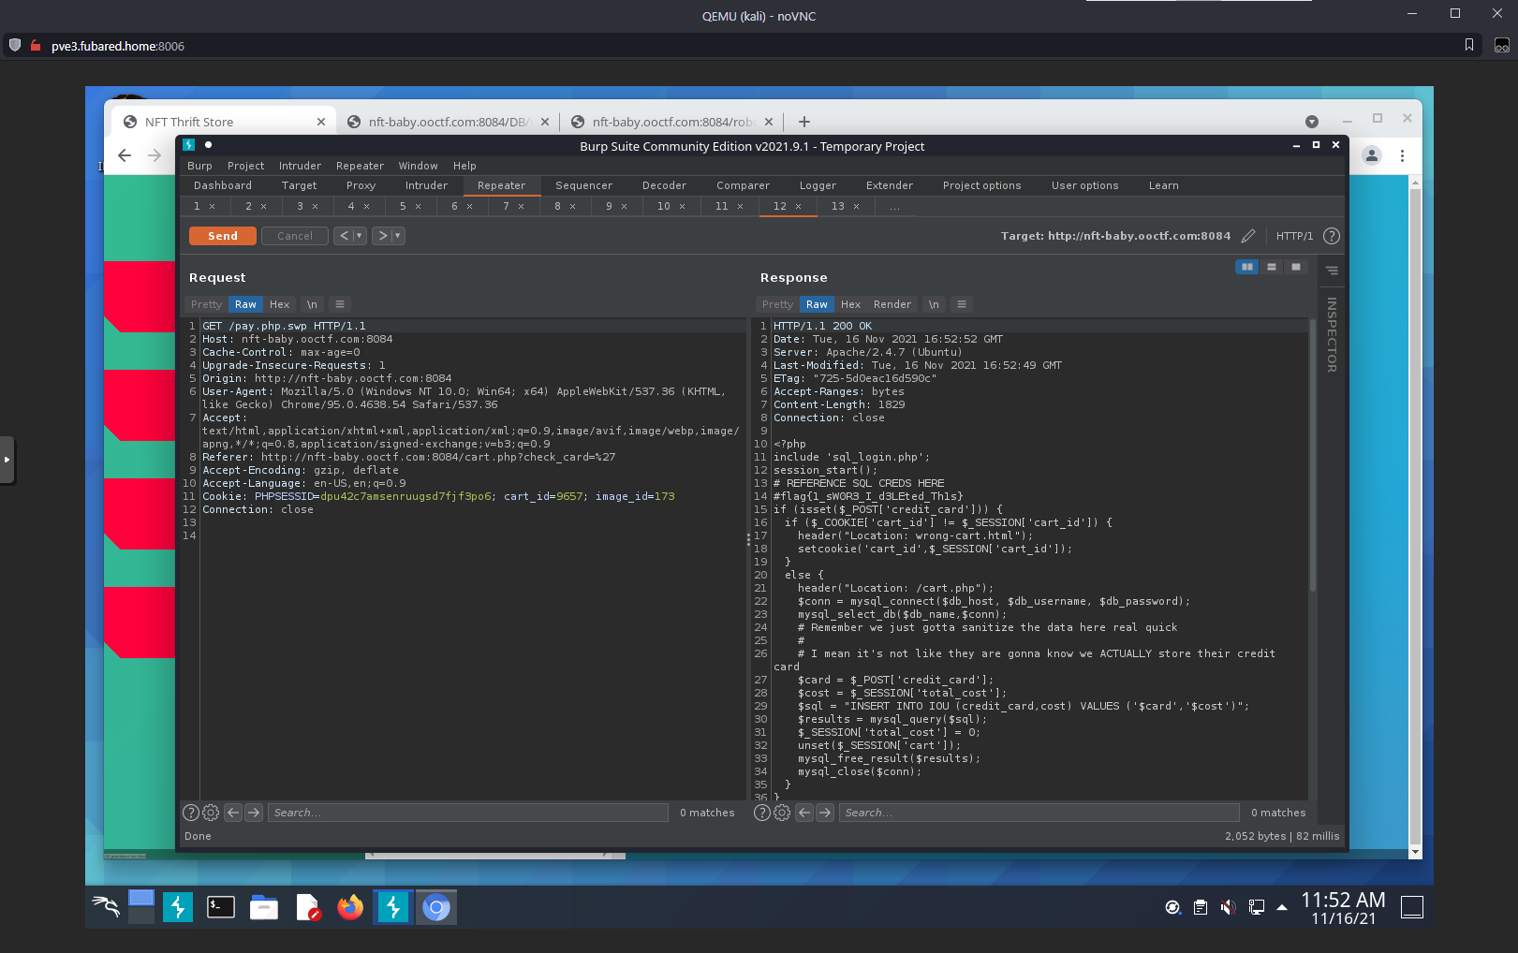Launch terminal from Kali taskbar
Screen dimensions: 1518x953
221,907
